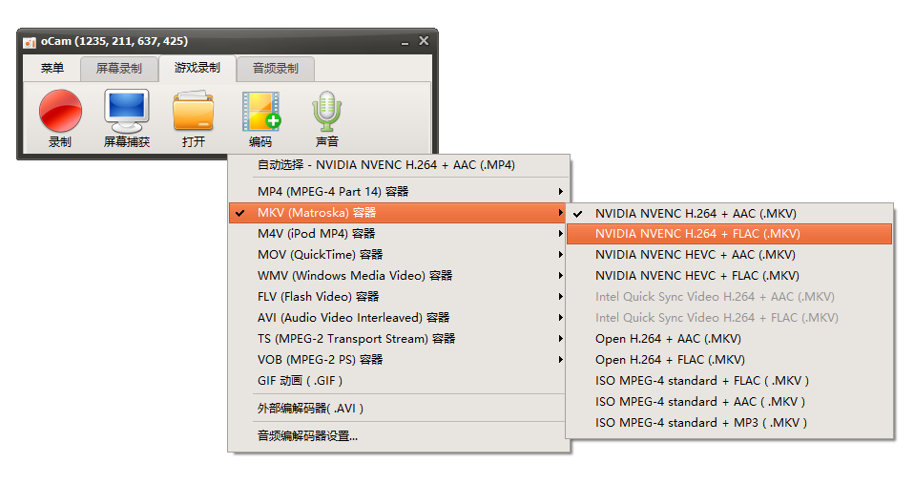Close the oCam window

coord(424,41)
